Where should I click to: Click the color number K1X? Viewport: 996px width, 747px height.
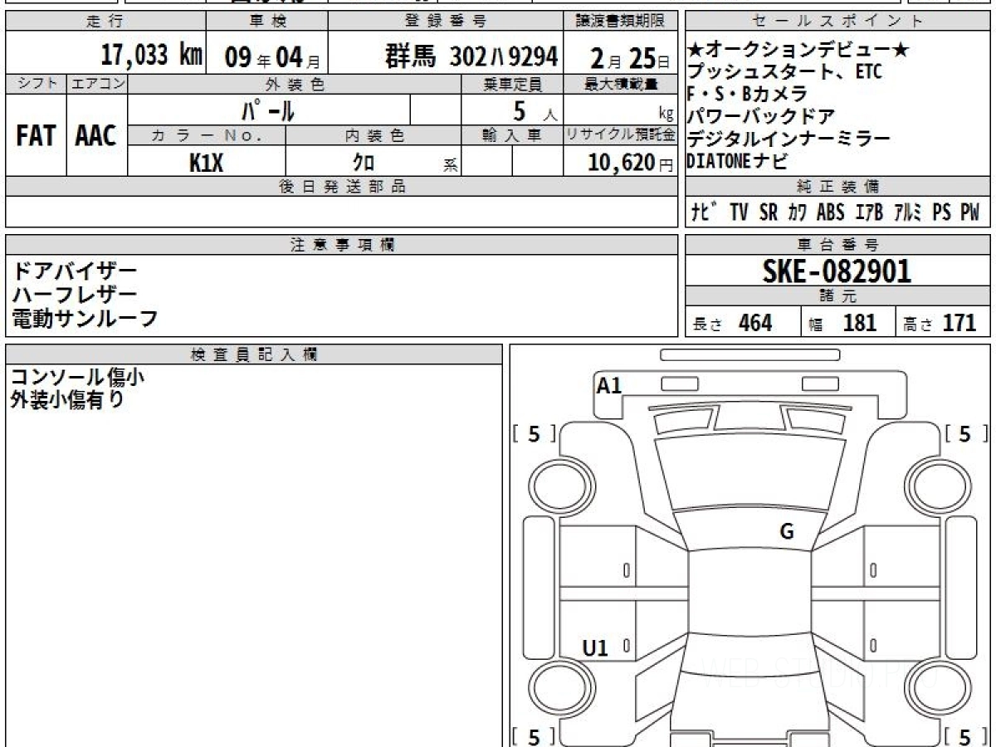point(206,163)
